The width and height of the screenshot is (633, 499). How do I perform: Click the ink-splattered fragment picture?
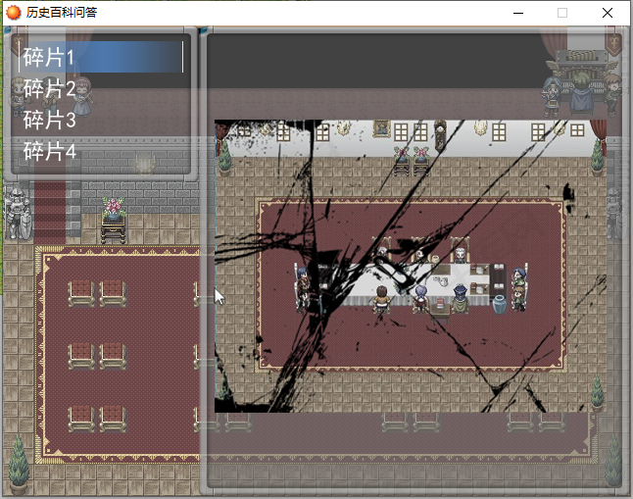pyautogui.click(x=411, y=266)
